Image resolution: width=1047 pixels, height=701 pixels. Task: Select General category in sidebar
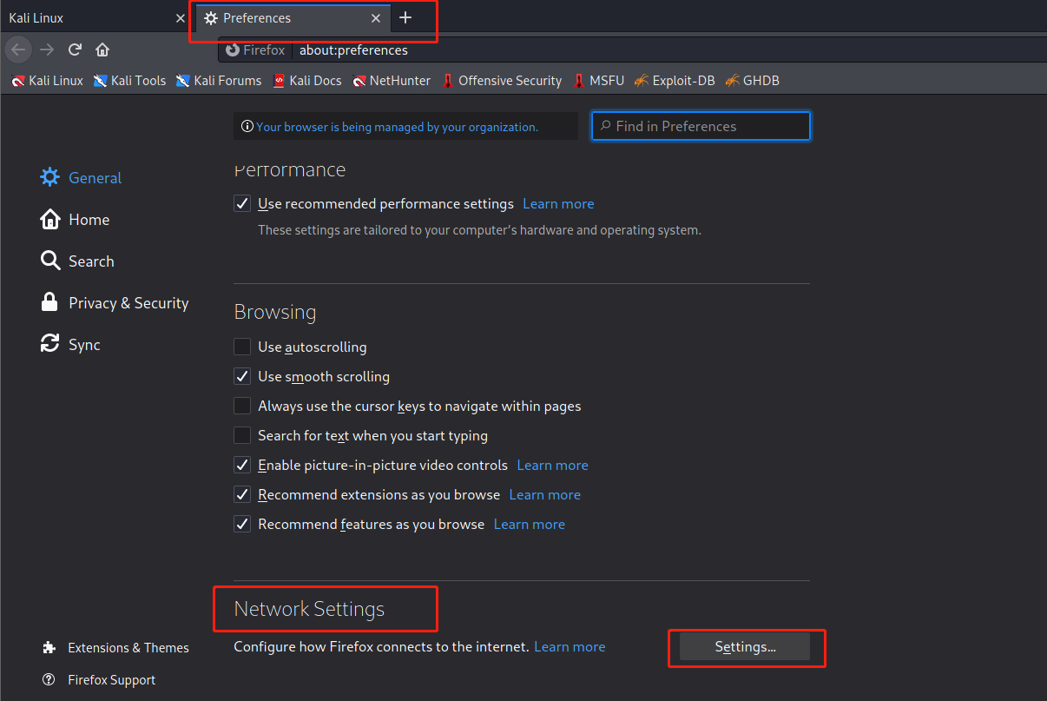pyautogui.click(x=81, y=178)
